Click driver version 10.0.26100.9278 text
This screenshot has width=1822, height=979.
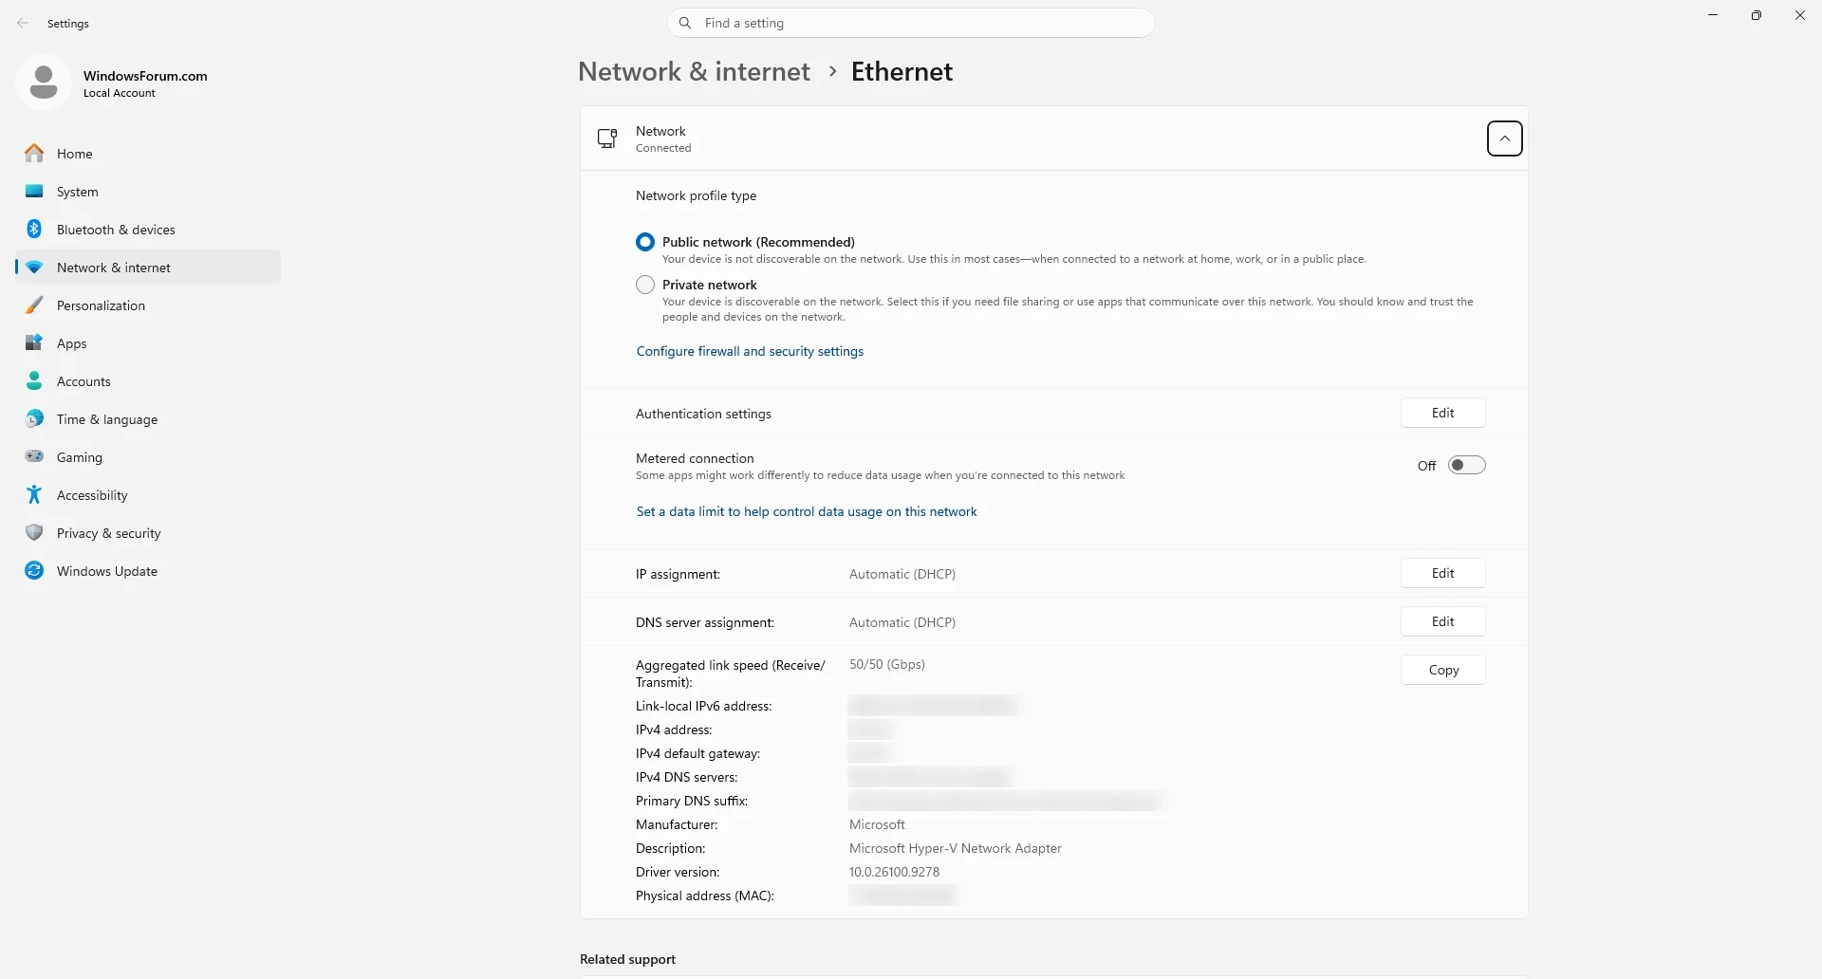coord(894,872)
